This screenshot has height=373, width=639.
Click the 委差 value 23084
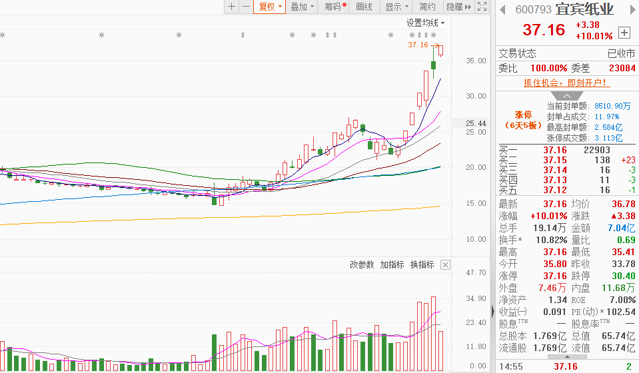[x=622, y=68]
